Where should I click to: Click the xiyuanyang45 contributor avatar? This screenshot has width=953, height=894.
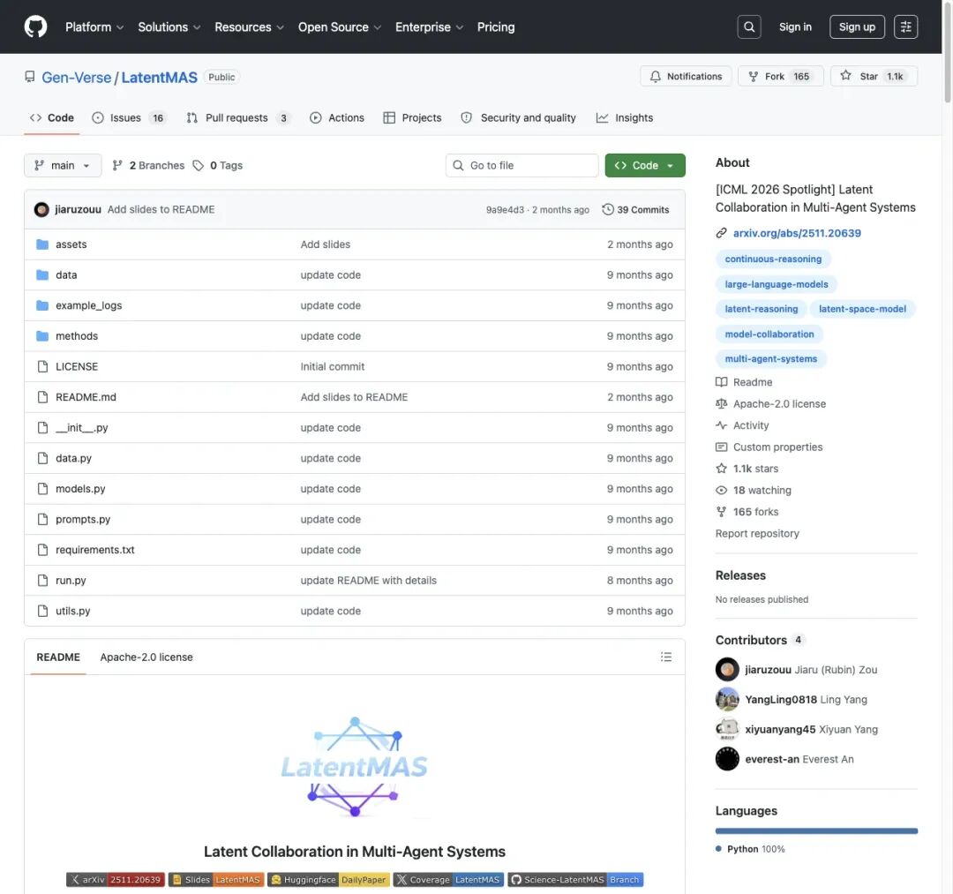(727, 729)
